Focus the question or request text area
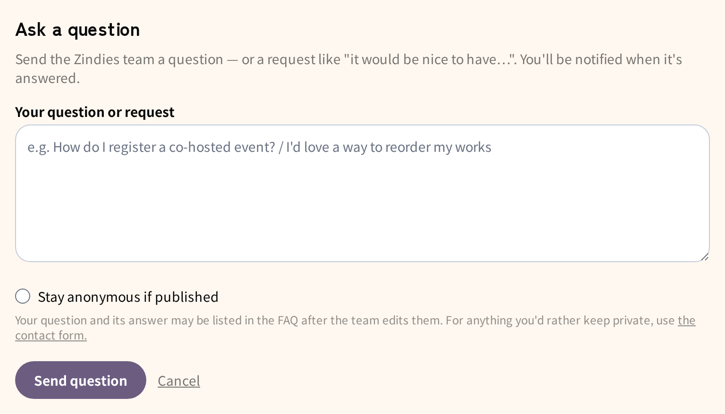The height and width of the screenshot is (414, 725). click(x=362, y=193)
